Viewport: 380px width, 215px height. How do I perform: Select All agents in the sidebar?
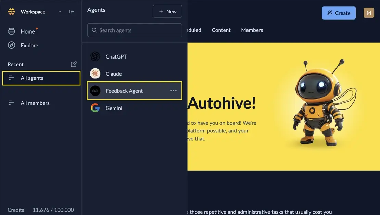(x=41, y=78)
